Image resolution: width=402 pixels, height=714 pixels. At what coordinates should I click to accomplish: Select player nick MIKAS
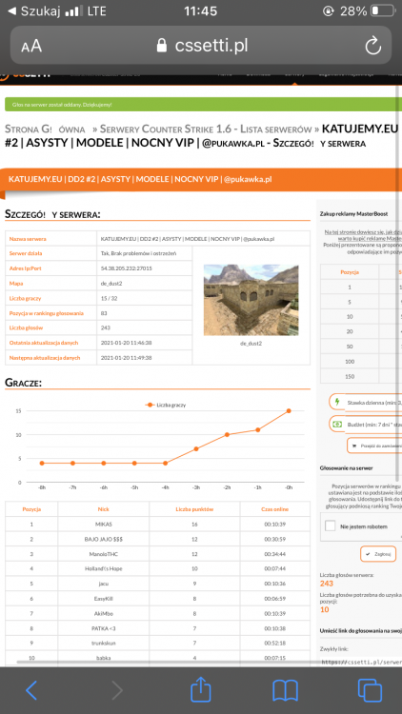pos(104,525)
